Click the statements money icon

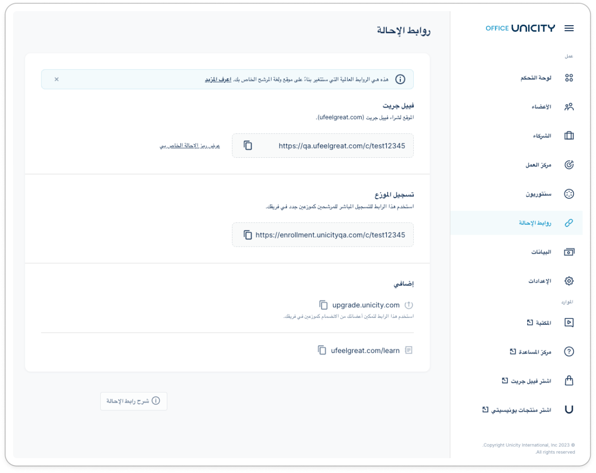[569, 252]
